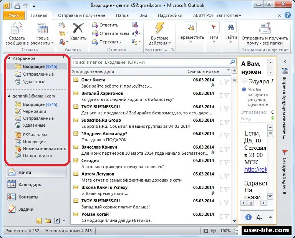Toggle flag on Виталий Харитонов message
This screenshot has width=295, height=238.
coord(227,96)
